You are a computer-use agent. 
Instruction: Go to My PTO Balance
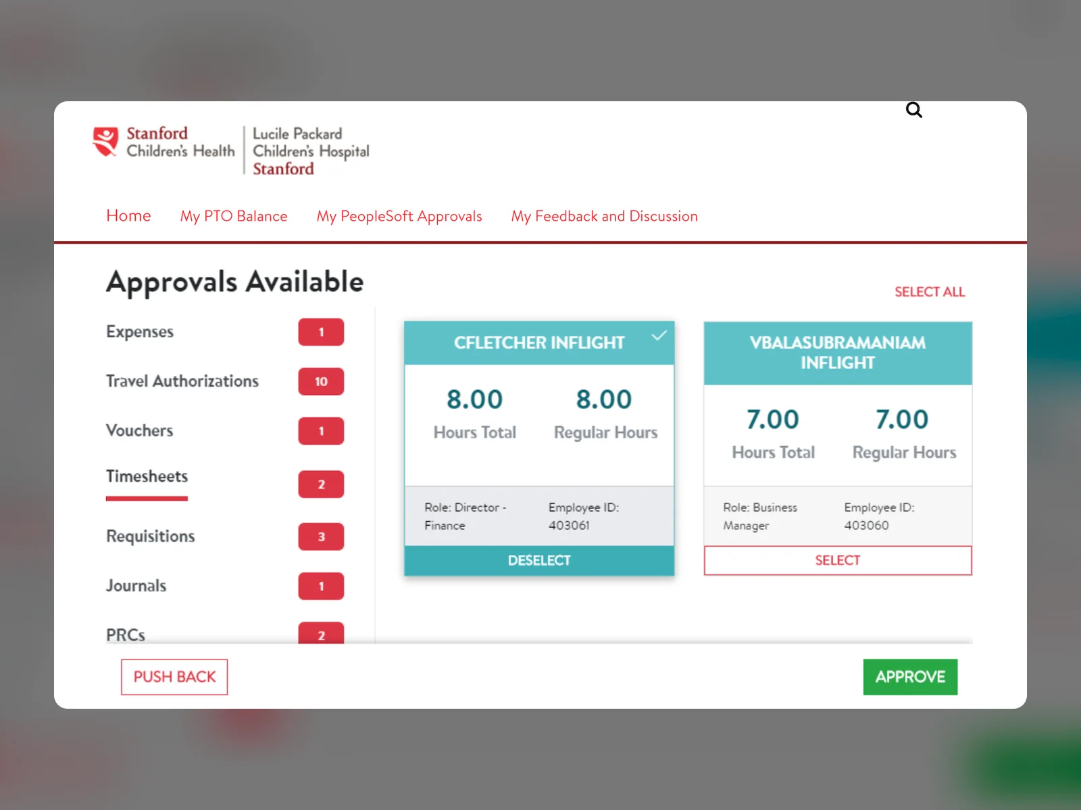[234, 216]
